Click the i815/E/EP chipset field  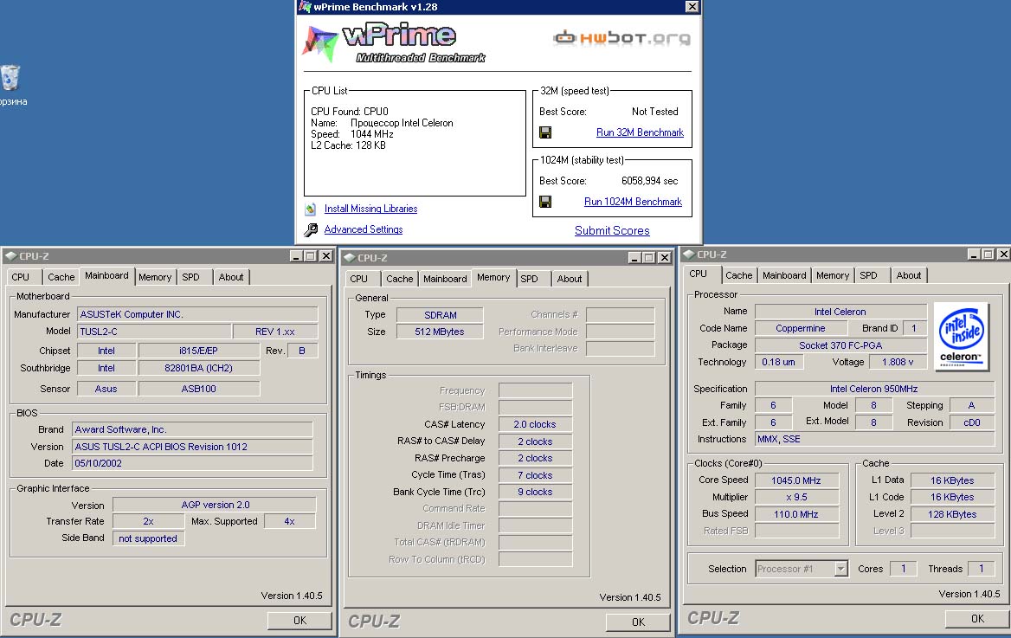(x=198, y=351)
